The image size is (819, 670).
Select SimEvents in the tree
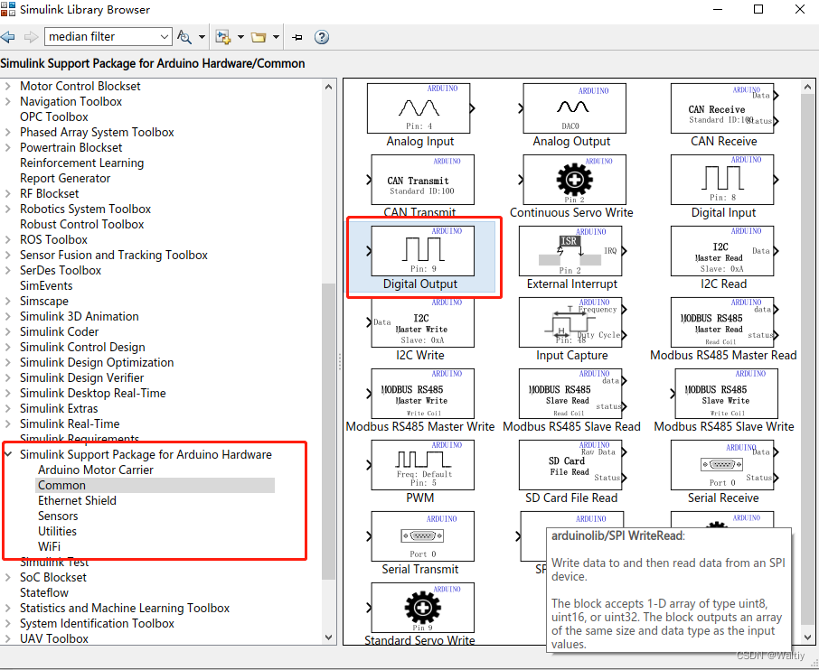(46, 286)
